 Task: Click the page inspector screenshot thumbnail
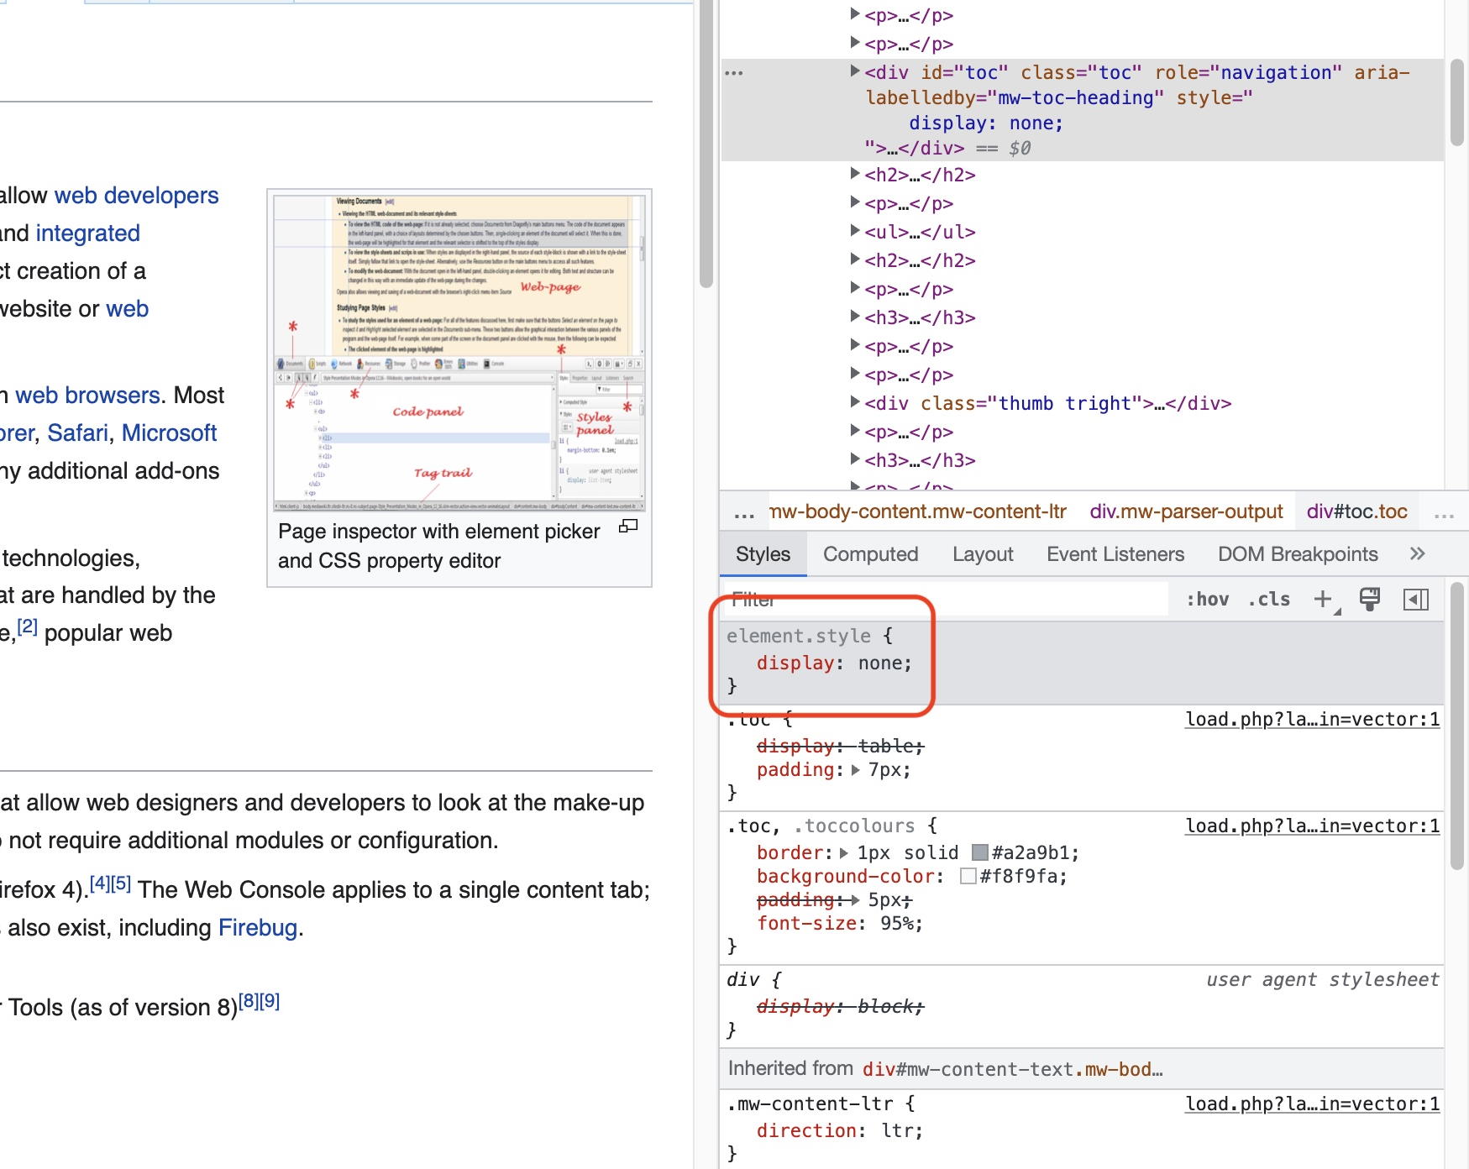[x=459, y=353]
